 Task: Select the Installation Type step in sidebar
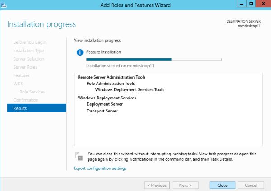[x=29, y=51]
